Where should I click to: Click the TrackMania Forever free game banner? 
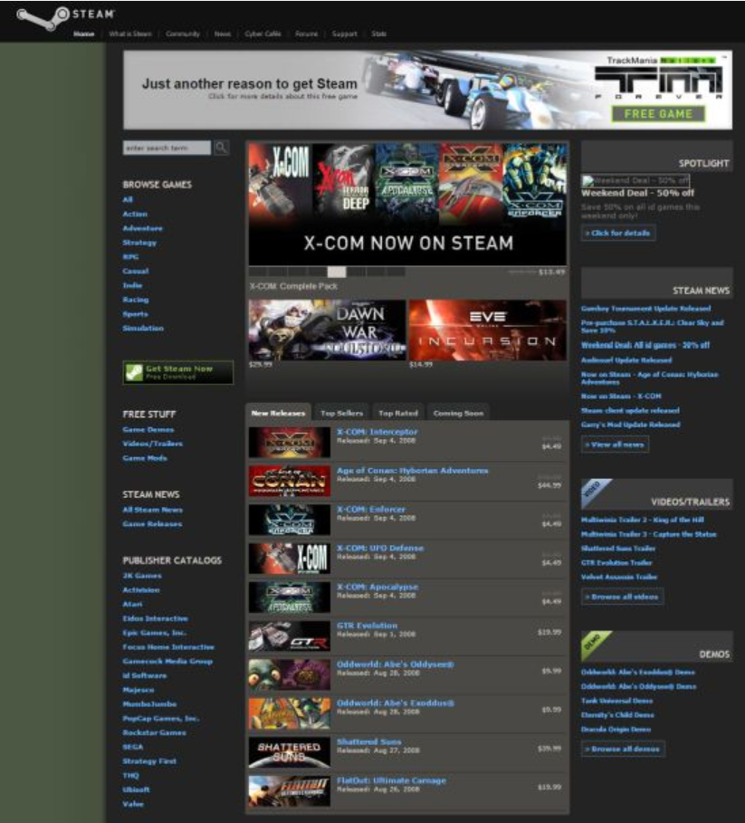pyautogui.click(x=427, y=90)
